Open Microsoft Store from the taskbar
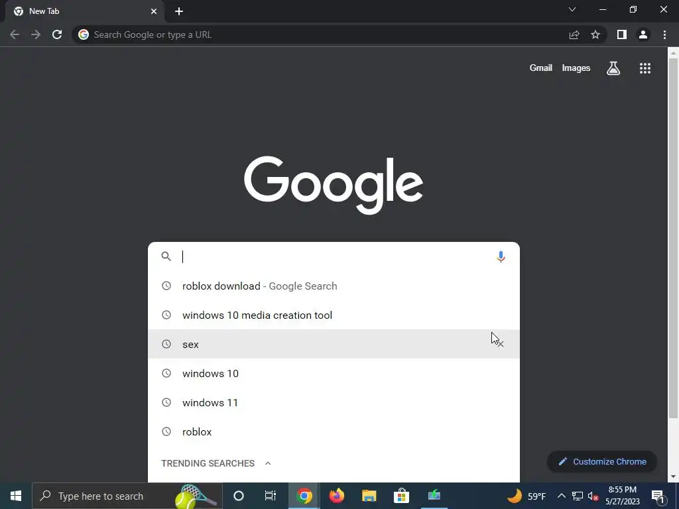Image resolution: width=679 pixels, height=509 pixels. pos(401,496)
